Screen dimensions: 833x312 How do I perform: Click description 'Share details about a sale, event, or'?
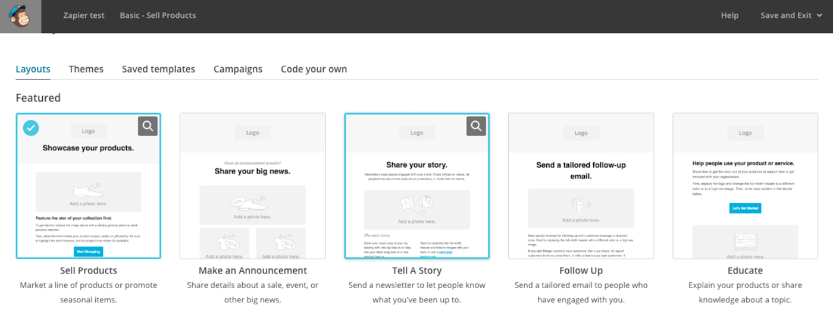pyautogui.click(x=253, y=285)
